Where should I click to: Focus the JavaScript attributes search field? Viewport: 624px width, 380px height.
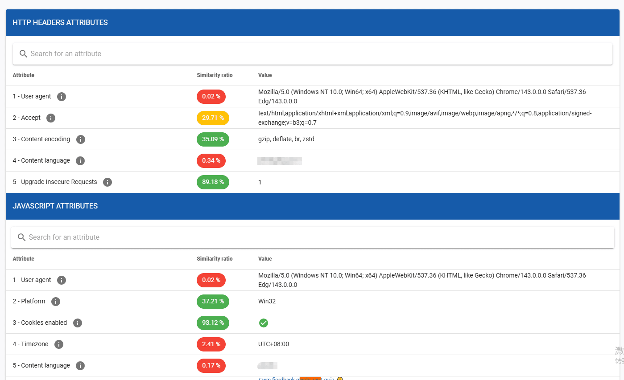click(312, 237)
